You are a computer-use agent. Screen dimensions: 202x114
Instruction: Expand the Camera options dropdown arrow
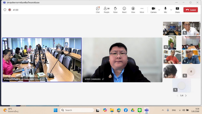[159, 10]
